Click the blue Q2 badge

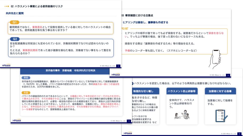pos(15,39)
